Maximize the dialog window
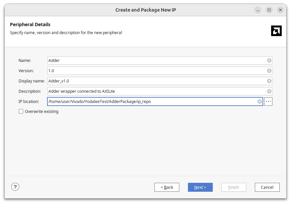 point(269,10)
